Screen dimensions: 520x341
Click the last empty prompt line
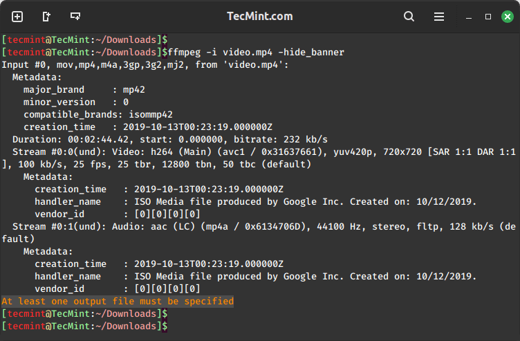[84, 326]
